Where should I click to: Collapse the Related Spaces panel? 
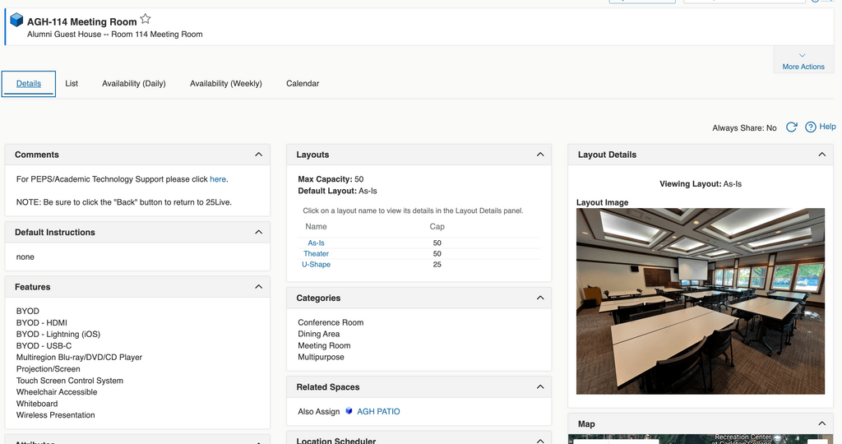point(540,387)
